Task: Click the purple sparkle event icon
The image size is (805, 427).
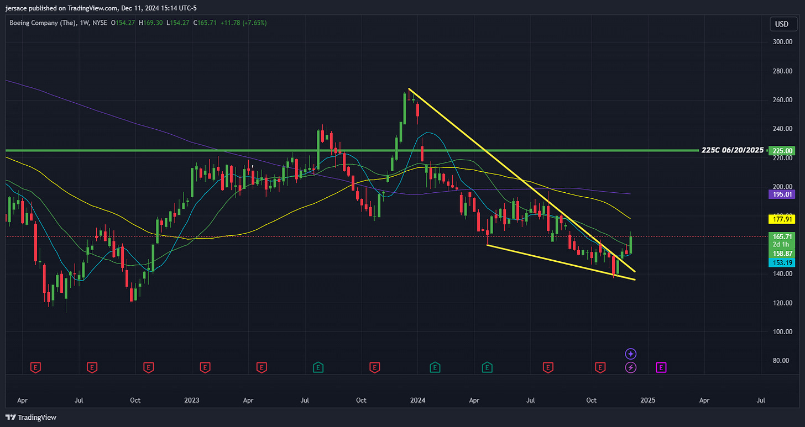Action: pos(630,354)
